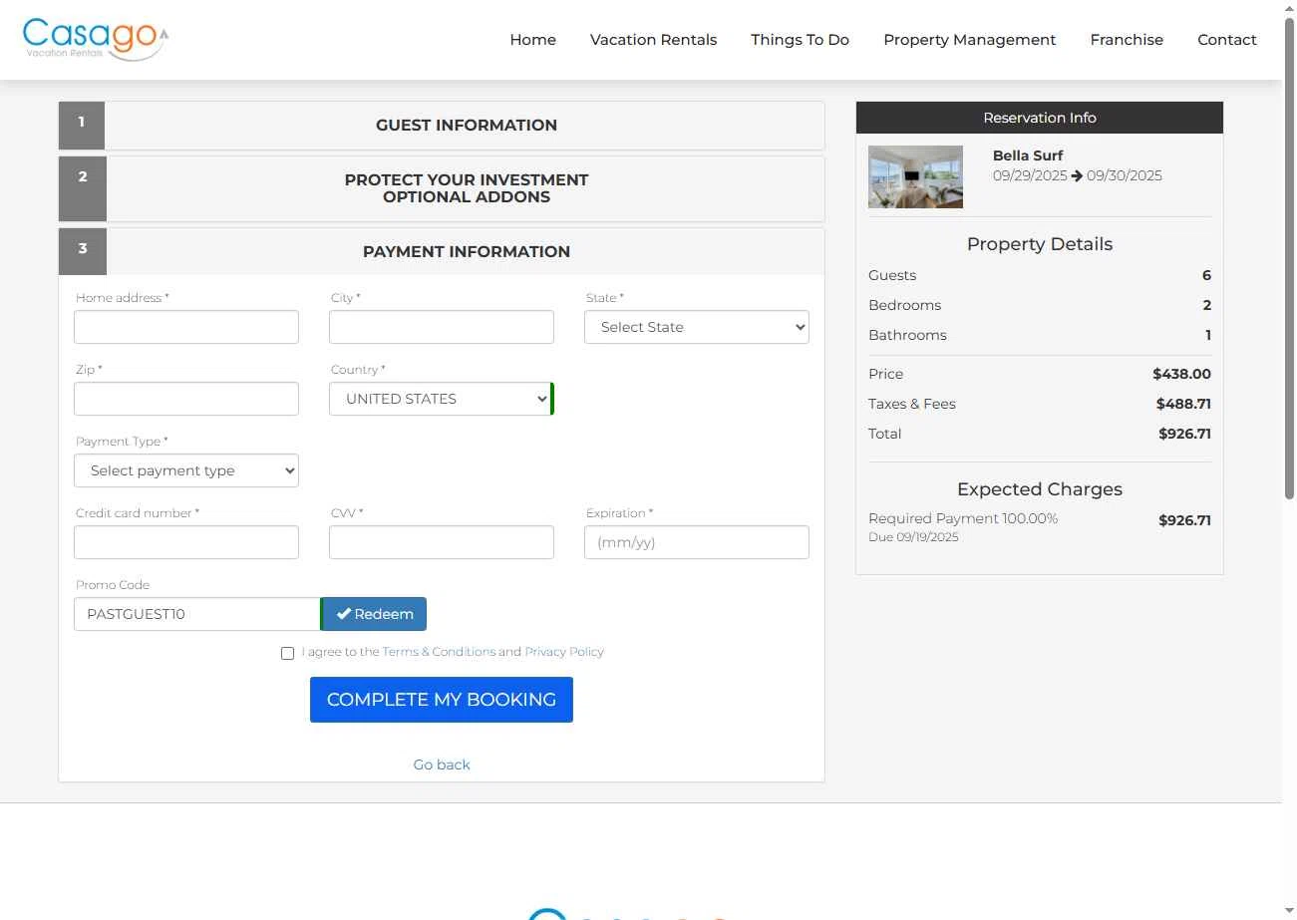Open the Select payment type dropdown
1297x920 pixels.
186,470
